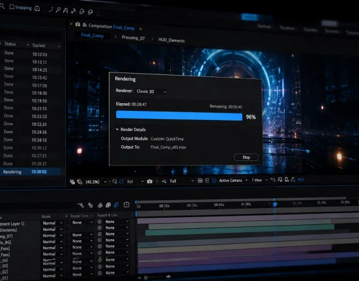Click the timeline zoom slider knob at bottom
Screen dimensions: 359x281
pos(145,278)
